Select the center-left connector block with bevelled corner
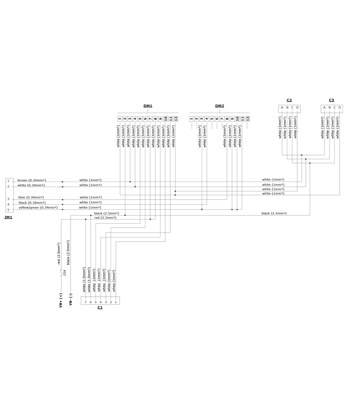347x408 pixels. tap(90, 167)
